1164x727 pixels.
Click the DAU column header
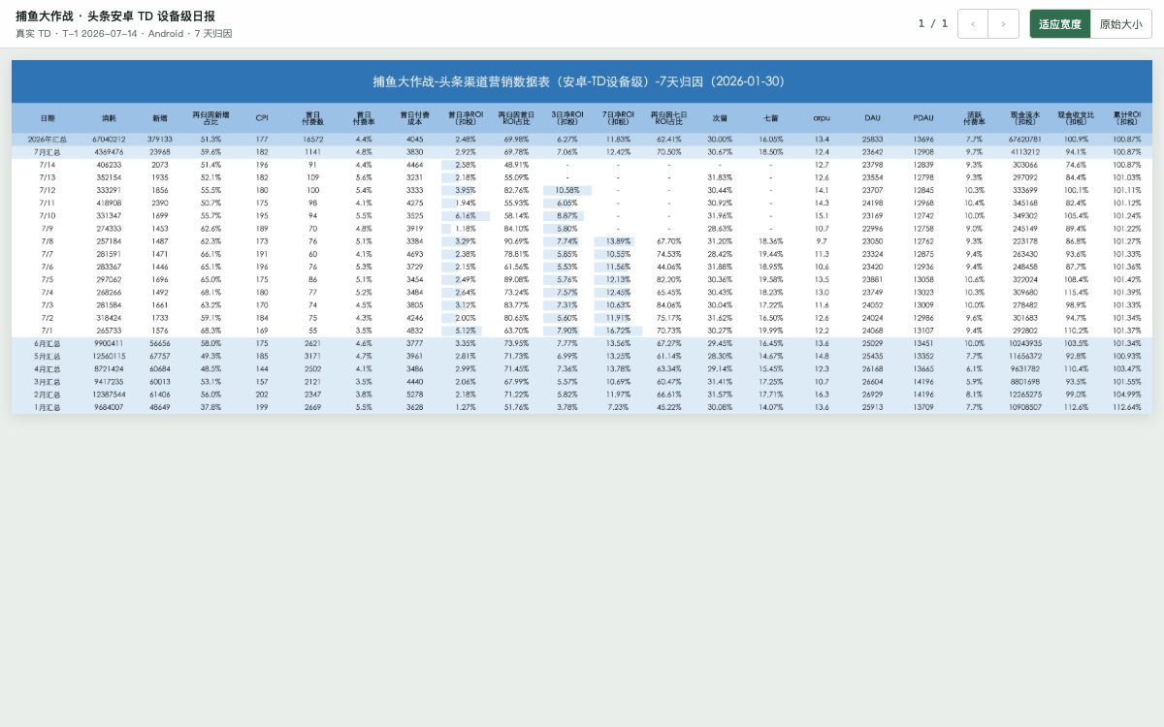(x=872, y=118)
